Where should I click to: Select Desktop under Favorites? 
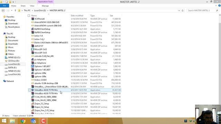11,20
